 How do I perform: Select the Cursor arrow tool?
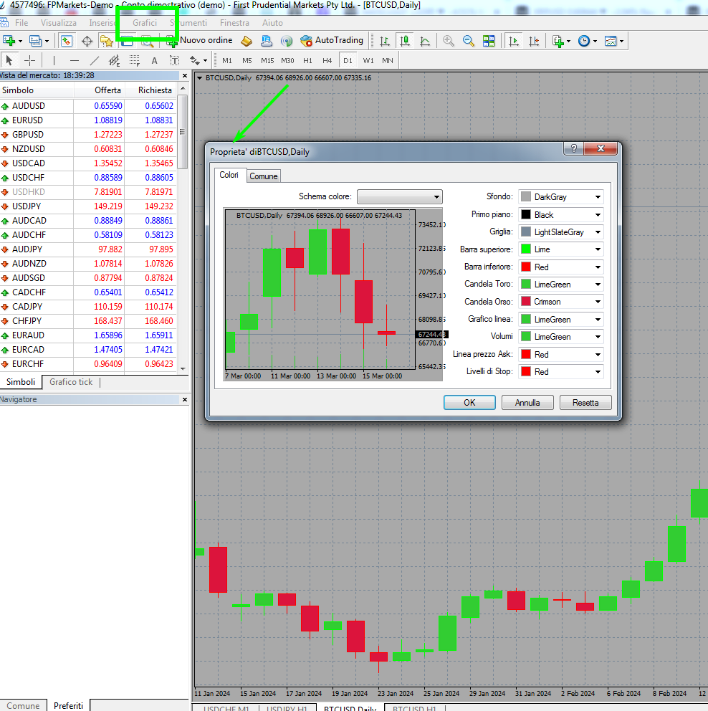(9, 60)
